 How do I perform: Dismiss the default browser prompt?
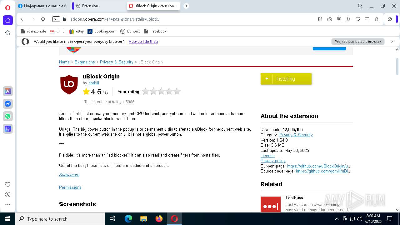(x=392, y=42)
